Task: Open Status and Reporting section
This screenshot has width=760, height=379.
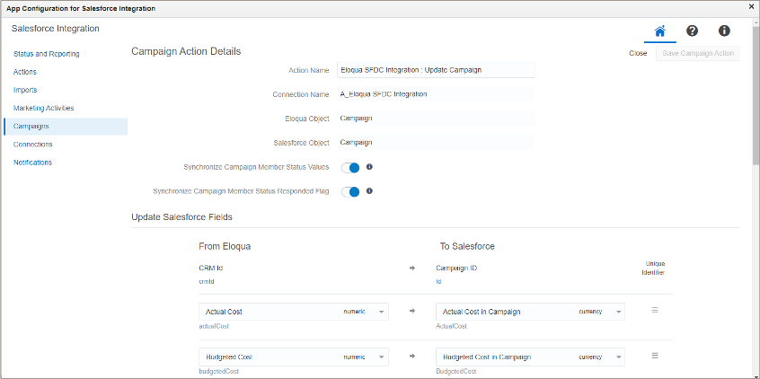Action: point(47,54)
